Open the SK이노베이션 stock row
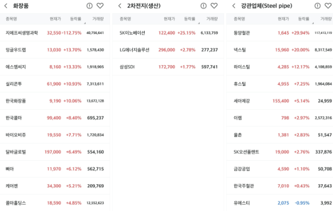Screen dimensions: 333x211 168,33
